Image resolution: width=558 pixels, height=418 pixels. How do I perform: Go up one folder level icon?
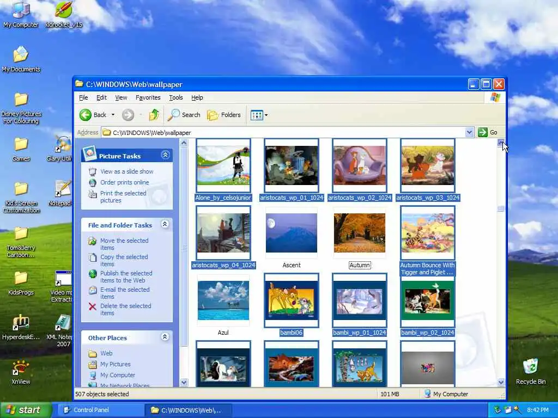click(x=154, y=115)
